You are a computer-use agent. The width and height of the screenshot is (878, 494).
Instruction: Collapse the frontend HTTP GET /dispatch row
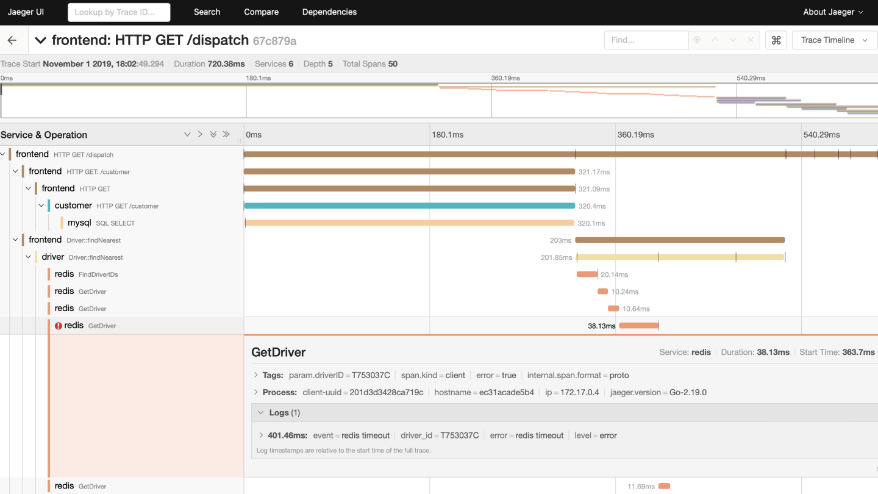tap(3, 154)
